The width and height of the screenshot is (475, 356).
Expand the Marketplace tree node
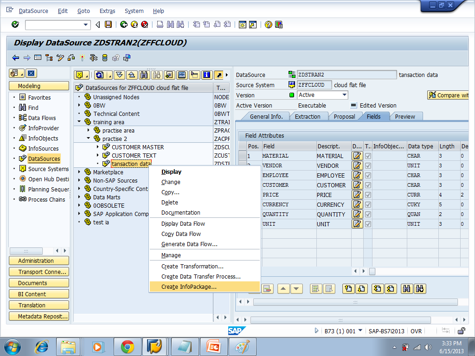pyautogui.click(x=80, y=172)
